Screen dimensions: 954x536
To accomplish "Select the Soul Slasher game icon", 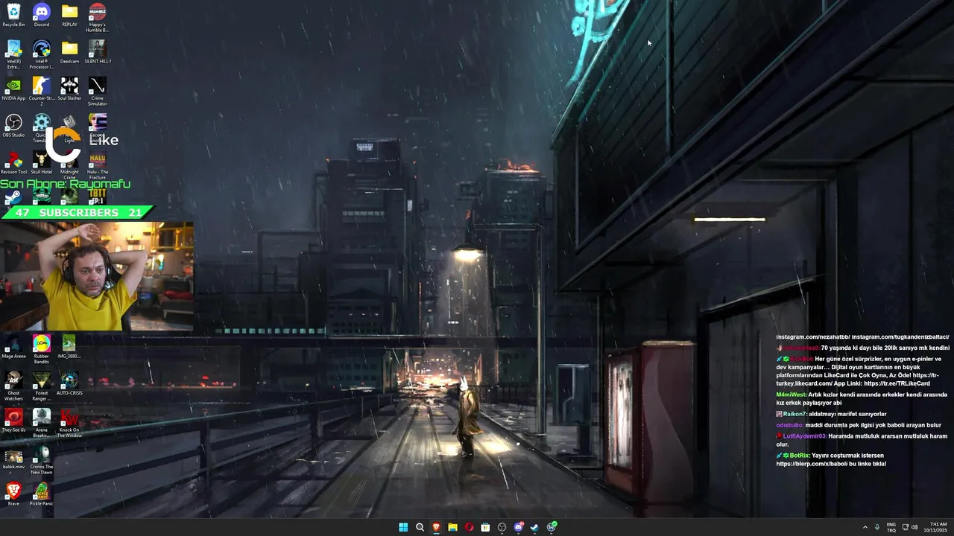I will [69, 89].
